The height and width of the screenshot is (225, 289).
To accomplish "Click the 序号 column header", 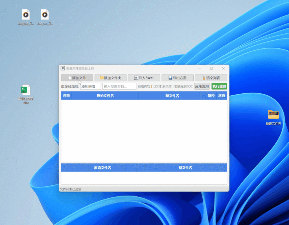I will (x=66, y=96).
